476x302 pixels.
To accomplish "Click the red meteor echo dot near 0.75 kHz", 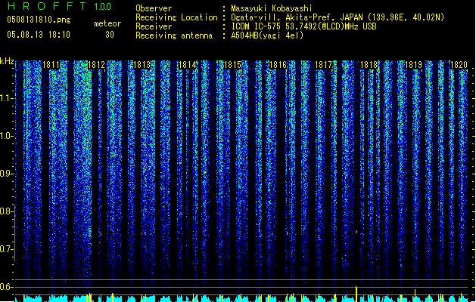I will tap(356, 232).
